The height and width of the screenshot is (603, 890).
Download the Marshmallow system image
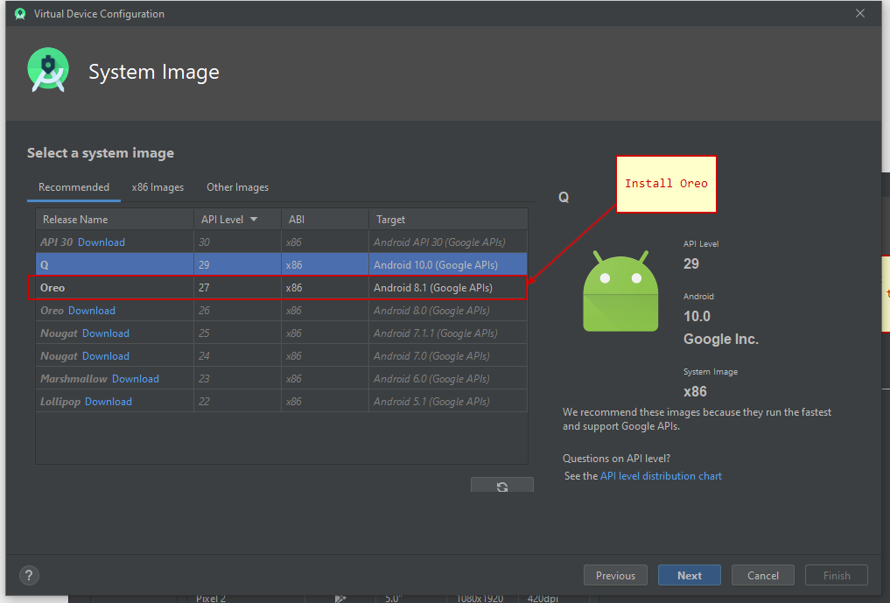(135, 379)
